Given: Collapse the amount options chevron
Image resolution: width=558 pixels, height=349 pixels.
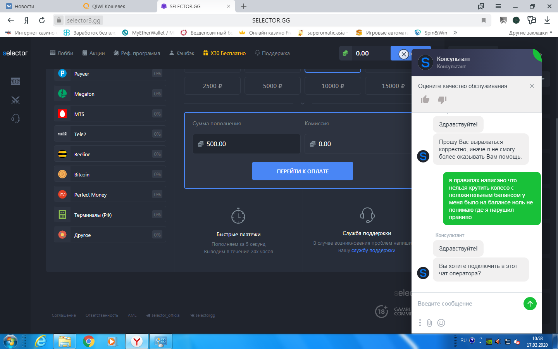Looking at the screenshot, I should [x=303, y=104].
